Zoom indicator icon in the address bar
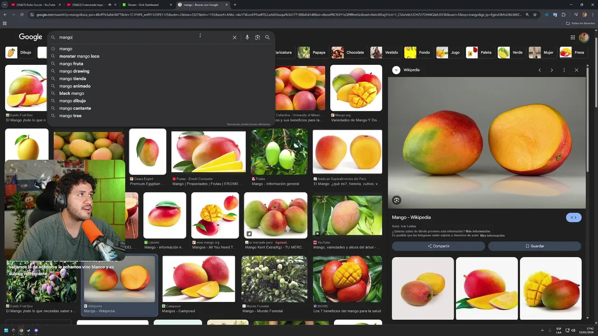 point(527,14)
